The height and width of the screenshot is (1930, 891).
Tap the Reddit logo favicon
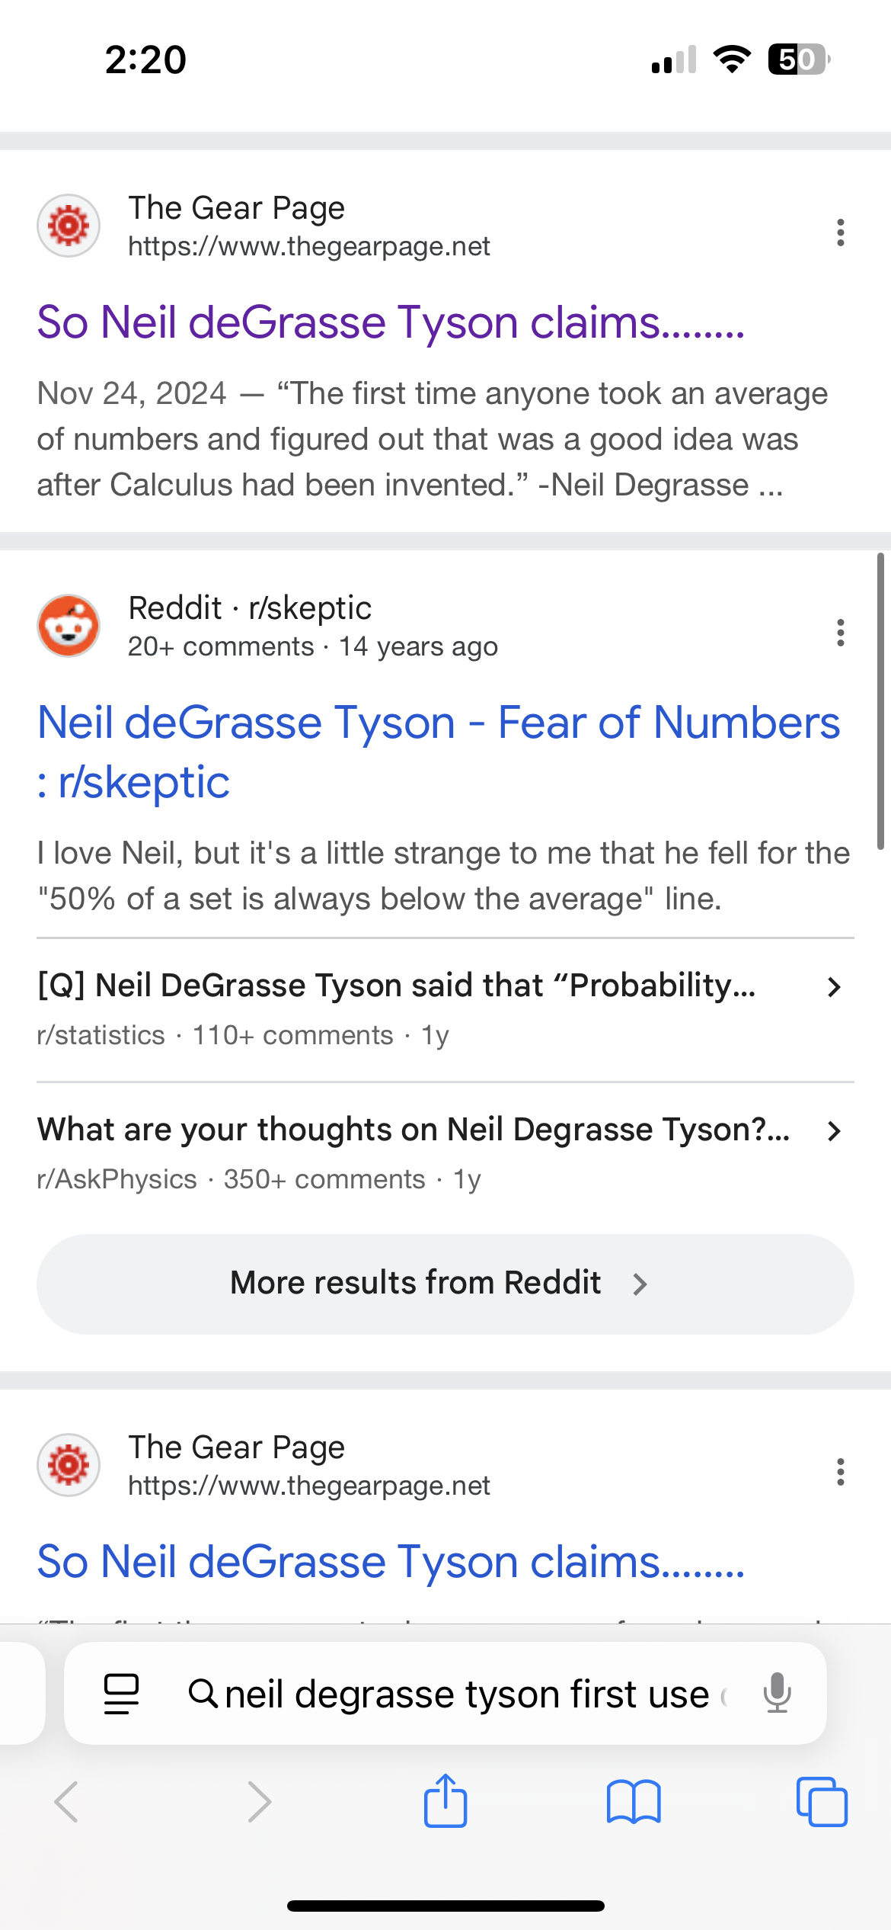pos(69,626)
